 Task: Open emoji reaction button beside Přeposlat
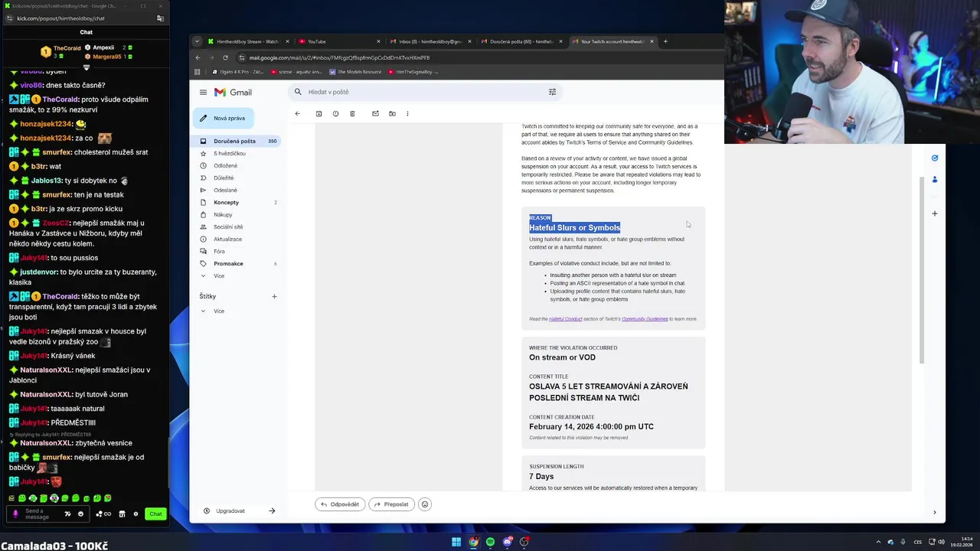(x=425, y=504)
